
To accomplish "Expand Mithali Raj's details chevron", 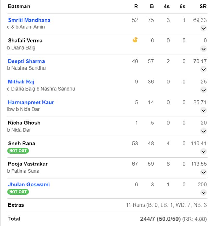I will coord(203,90).
